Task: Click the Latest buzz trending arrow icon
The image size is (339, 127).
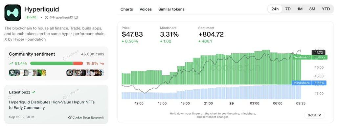Action: pos(33,92)
